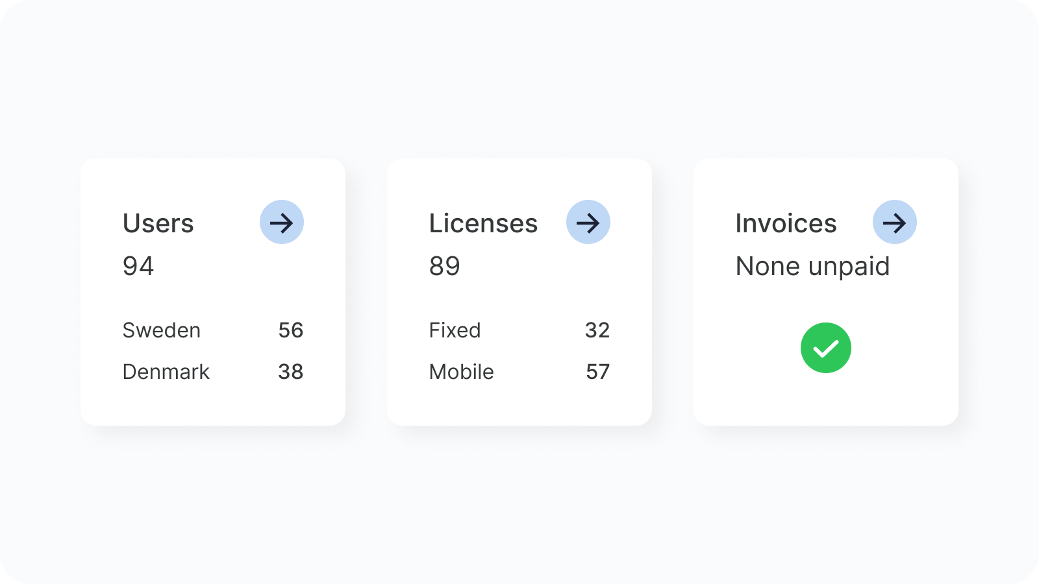Go to Invoices via arrow icon
1039x584 pixels.
895,222
